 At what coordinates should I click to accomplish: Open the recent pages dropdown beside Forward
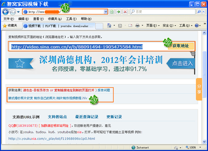(18, 12)
